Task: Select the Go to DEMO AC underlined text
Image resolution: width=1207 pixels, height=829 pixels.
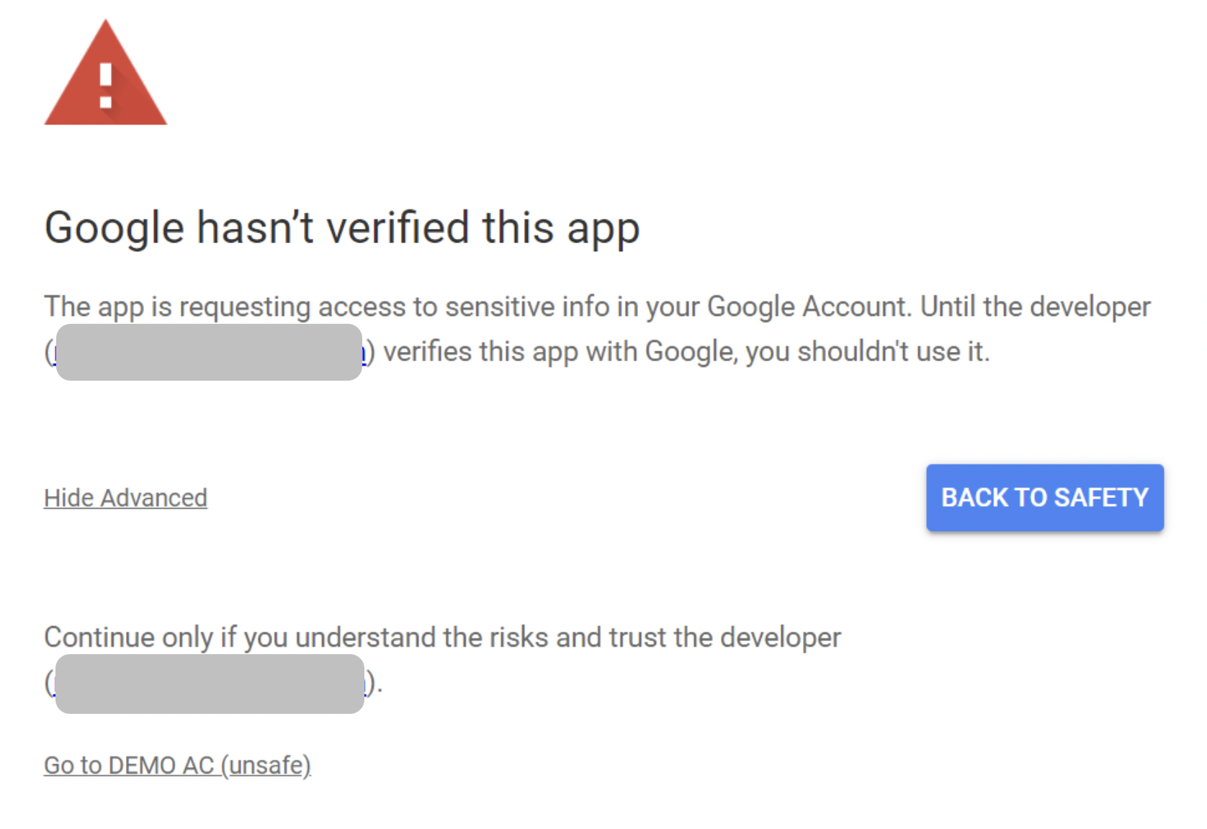Action: [130, 765]
